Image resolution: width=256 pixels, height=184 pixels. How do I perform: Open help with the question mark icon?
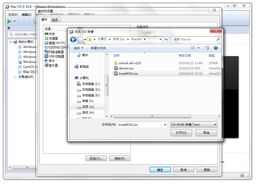[x=216, y=48]
